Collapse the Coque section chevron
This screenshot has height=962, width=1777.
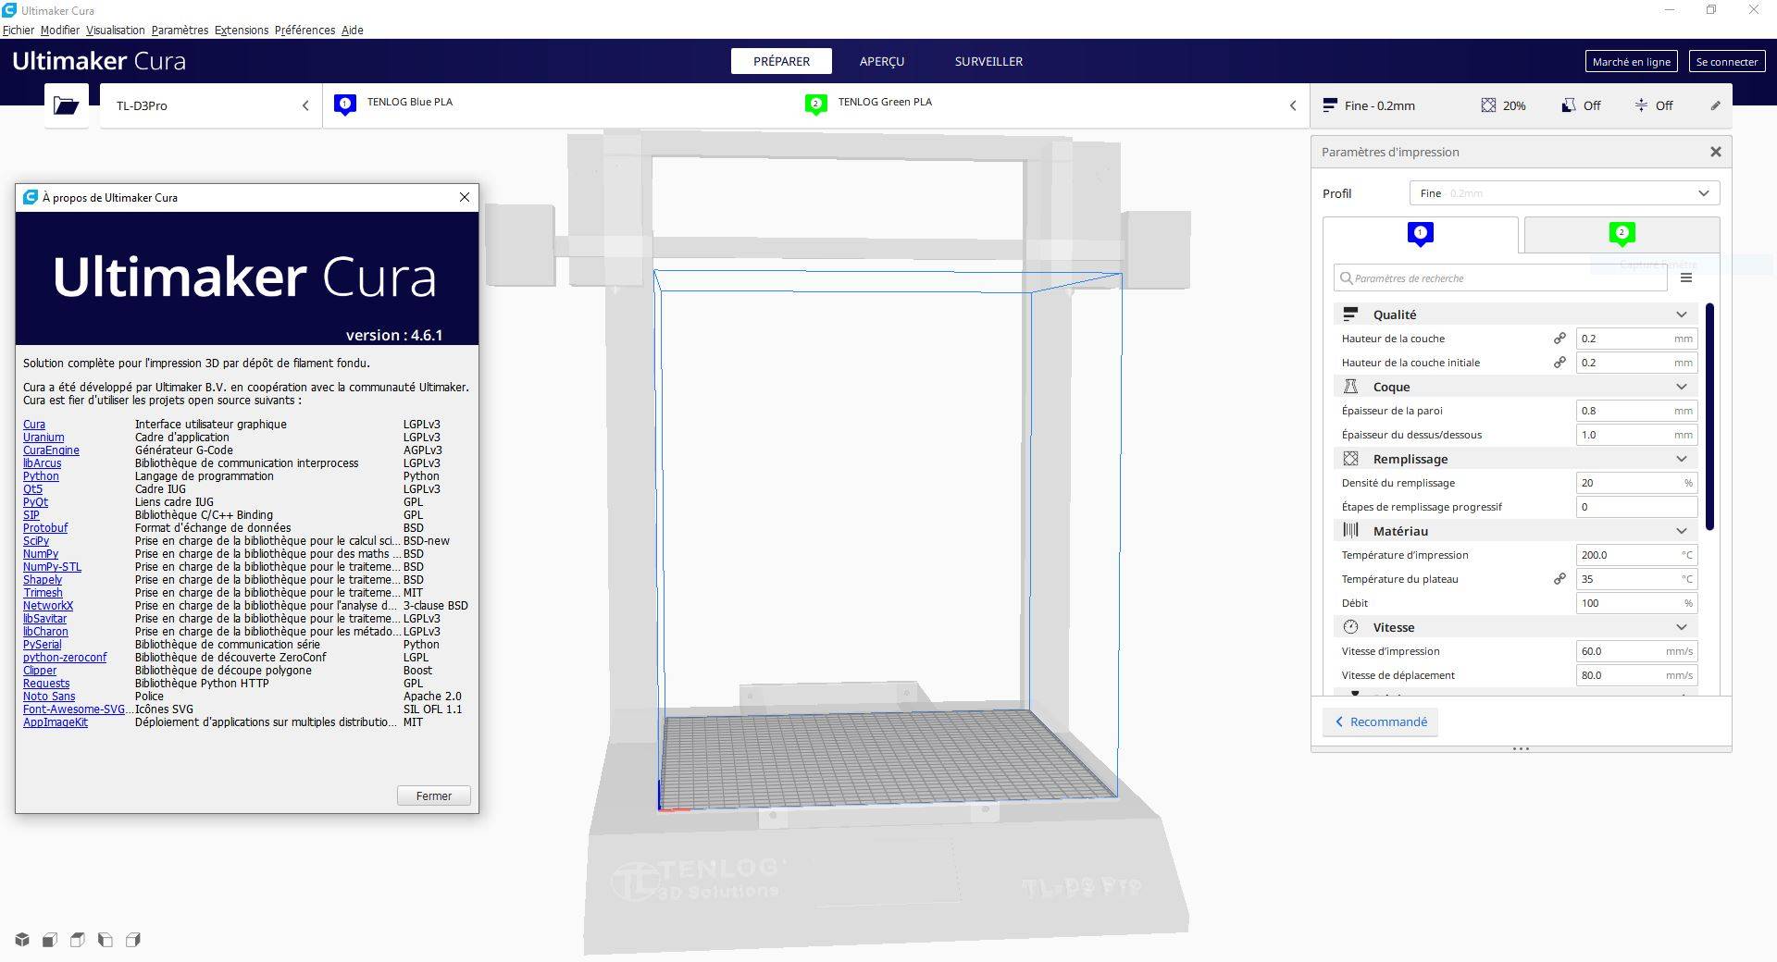[x=1682, y=387]
